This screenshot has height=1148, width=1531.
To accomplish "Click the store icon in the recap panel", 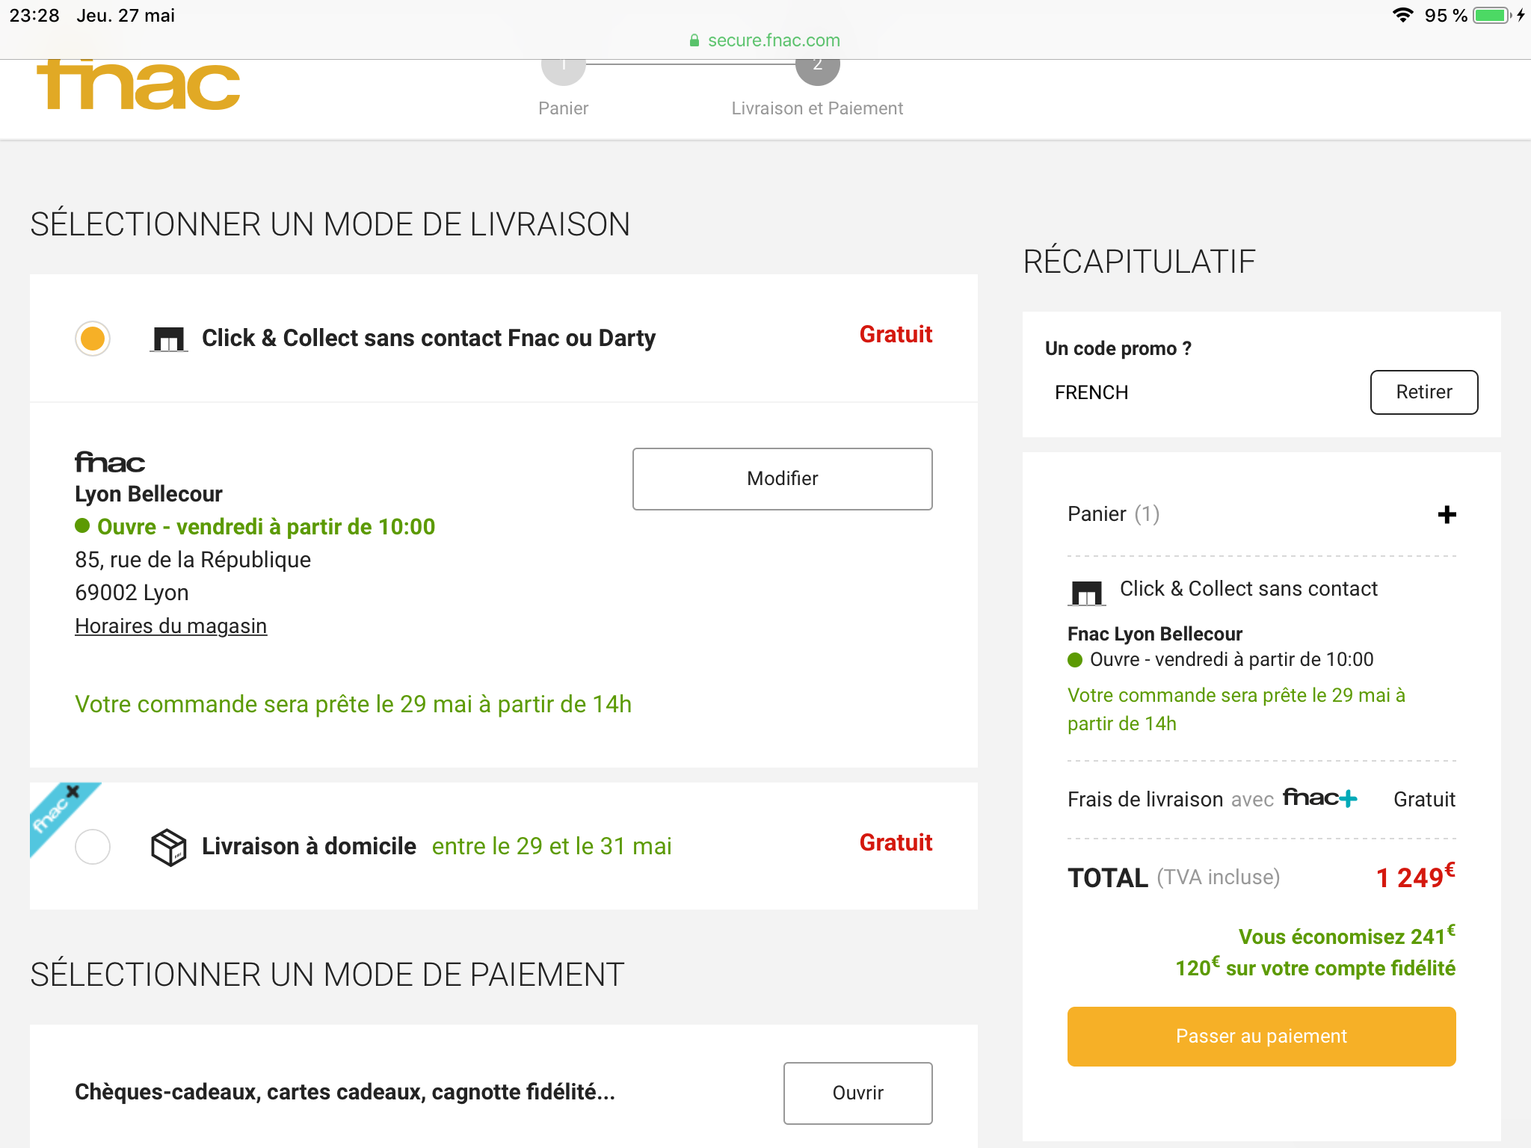I will [x=1086, y=592].
